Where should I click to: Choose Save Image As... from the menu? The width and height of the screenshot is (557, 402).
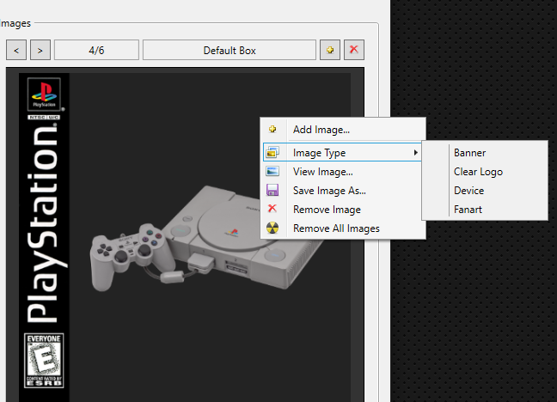(343, 191)
